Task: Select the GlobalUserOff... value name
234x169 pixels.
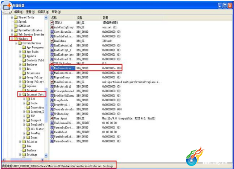Action: point(64,59)
